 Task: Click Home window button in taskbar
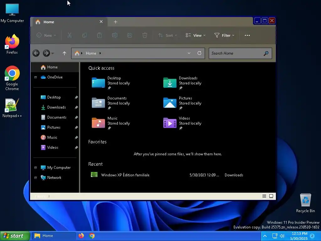coord(54,236)
